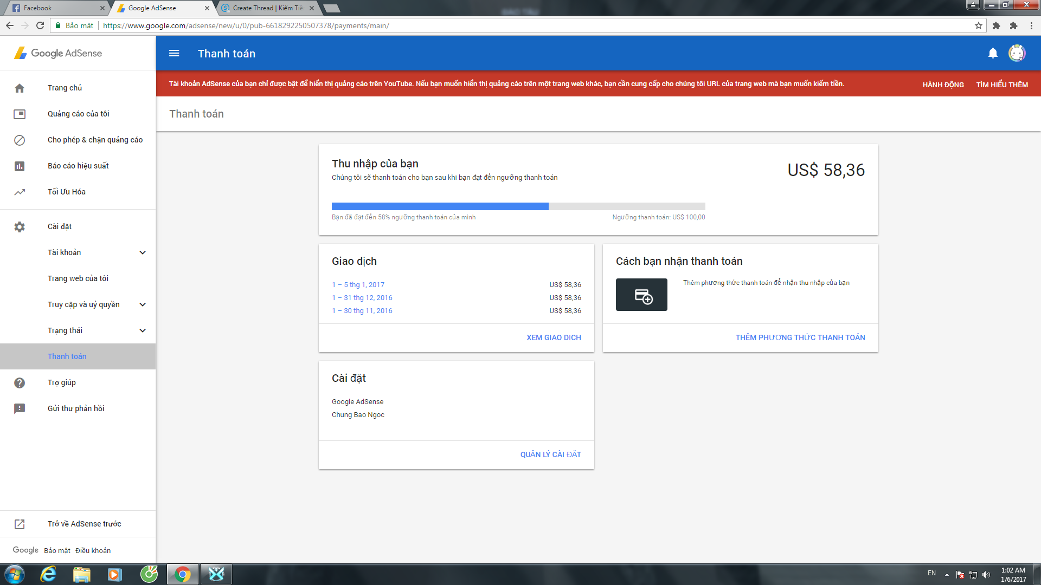This screenshot has width=1041, height=585.
Task: Click THÊM PHƯƠNG THỨC THANH TOÁN button
Action: [800, 337]
